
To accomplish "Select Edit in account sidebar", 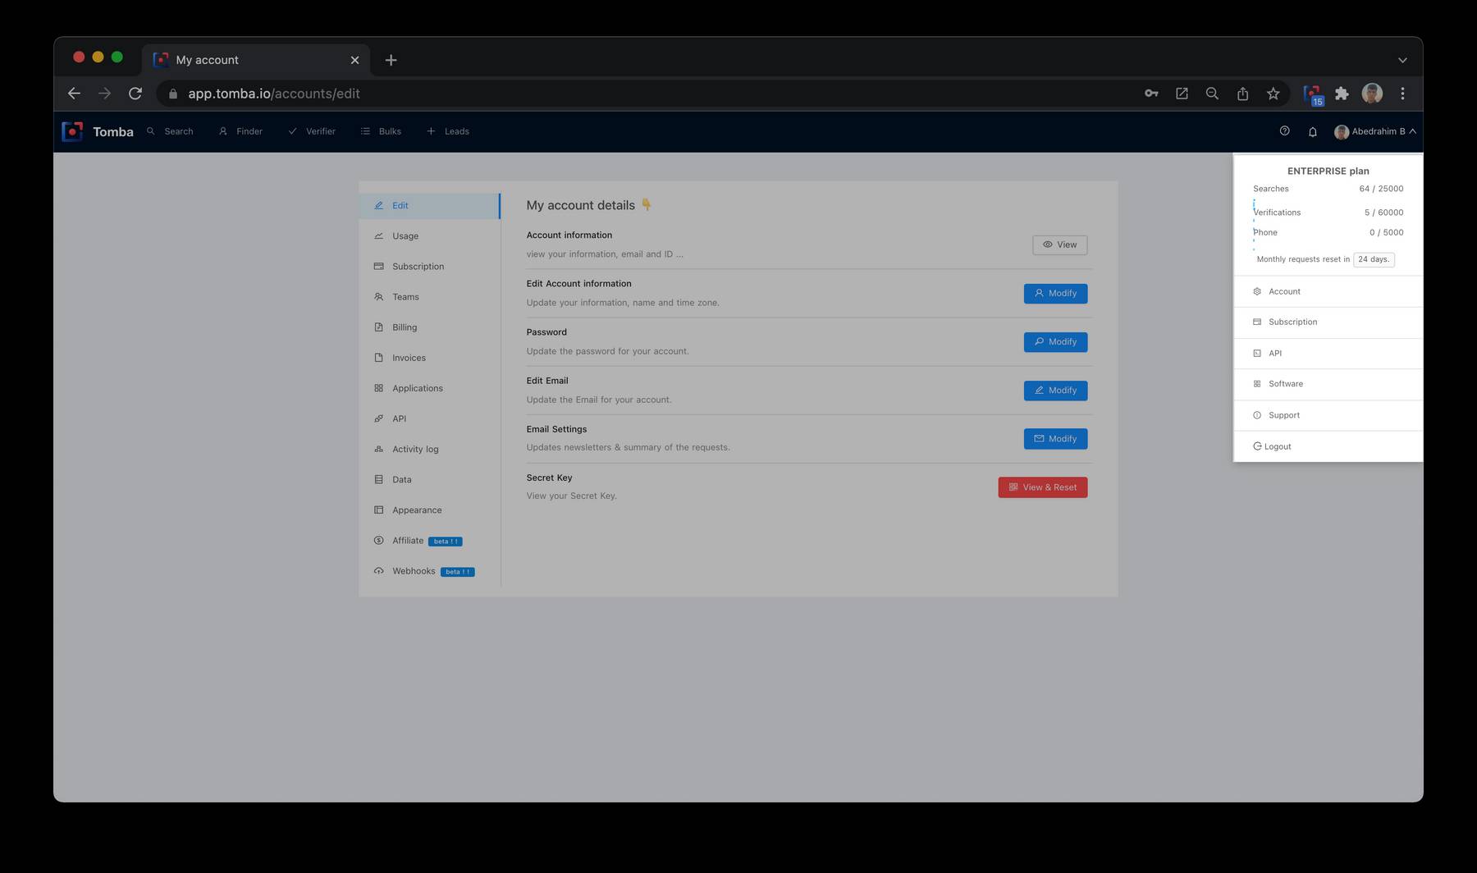I will [429, 206].
